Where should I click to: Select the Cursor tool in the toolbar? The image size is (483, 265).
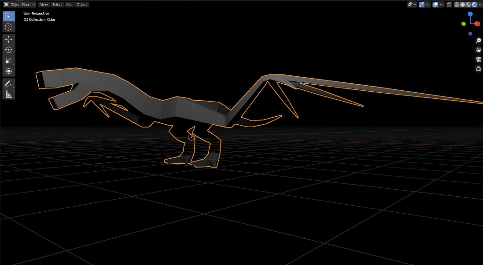(x=8, y=27)
